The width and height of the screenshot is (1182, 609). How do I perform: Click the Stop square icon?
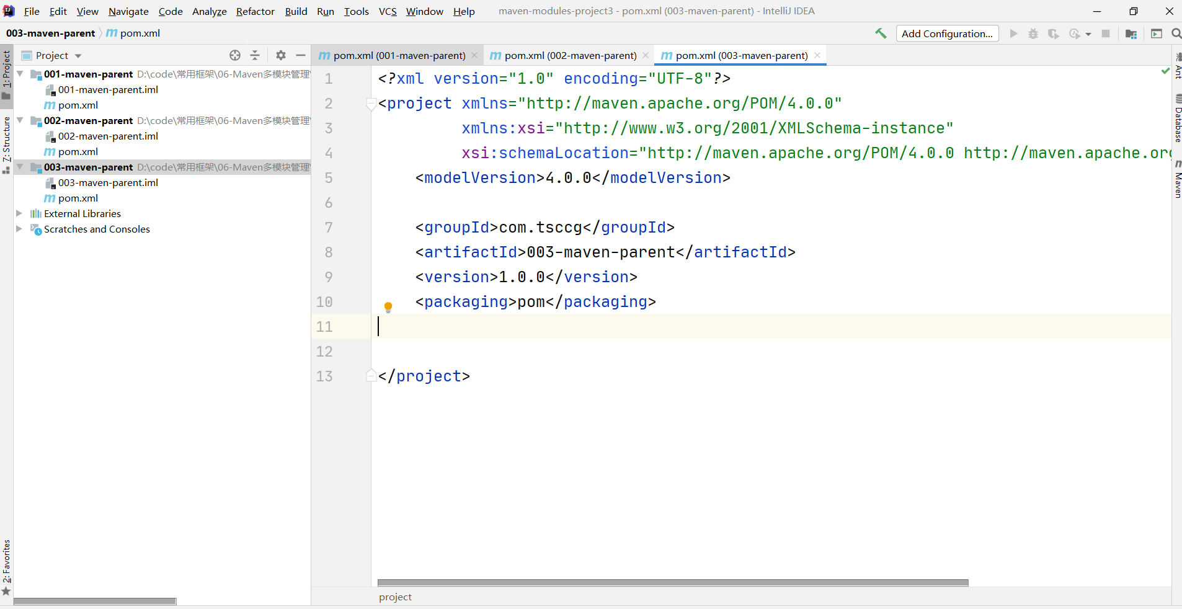coord(1106,33)
